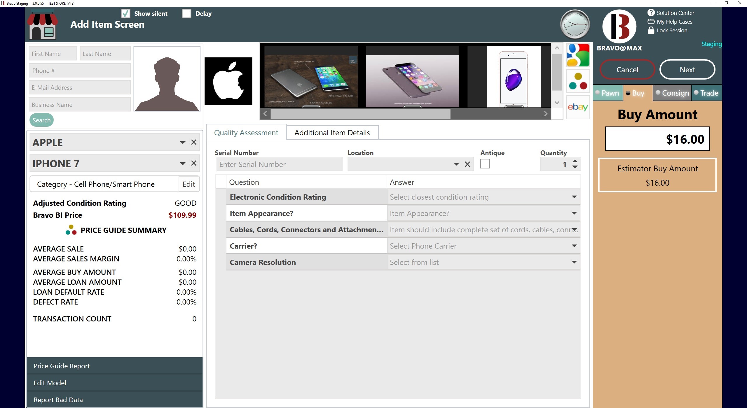
Task: Click the Enter Serial Number field
Action: click(279, 164)
